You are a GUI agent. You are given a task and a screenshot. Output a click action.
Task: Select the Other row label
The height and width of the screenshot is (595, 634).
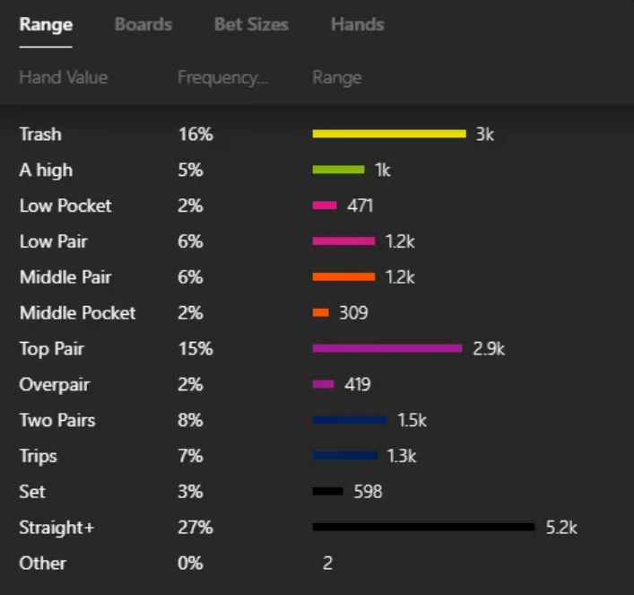click(x=42, y=563)
